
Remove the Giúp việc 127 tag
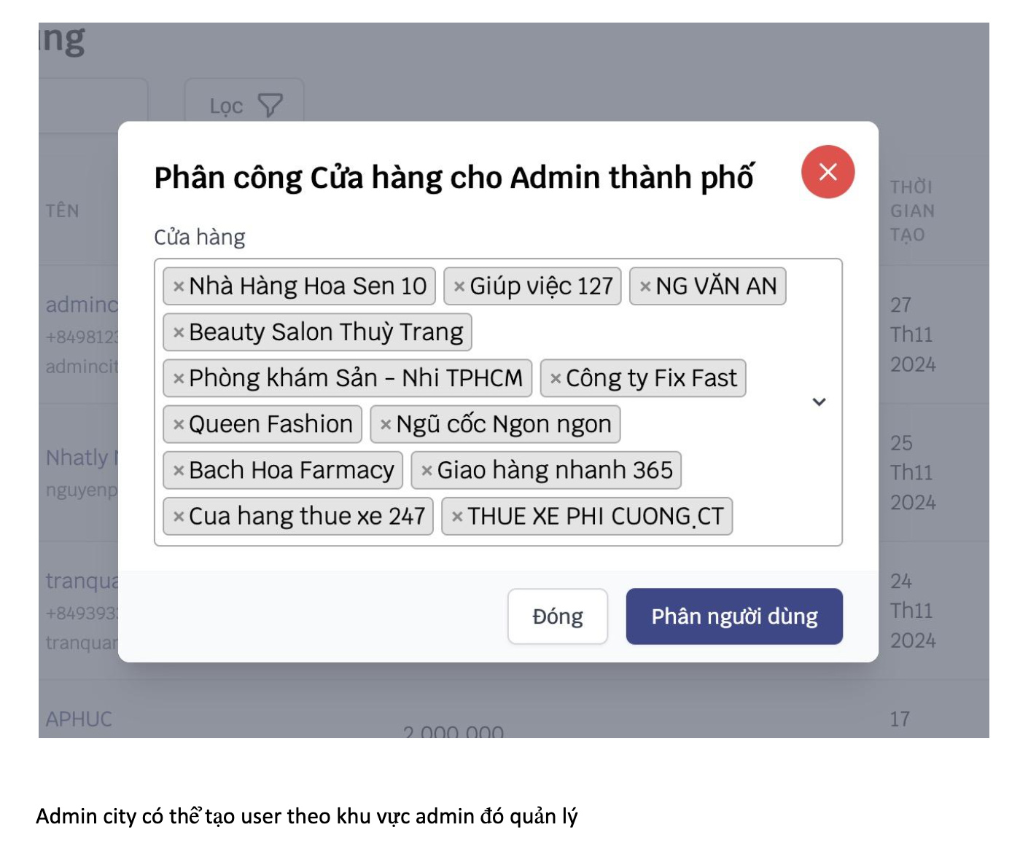(459, 286)
